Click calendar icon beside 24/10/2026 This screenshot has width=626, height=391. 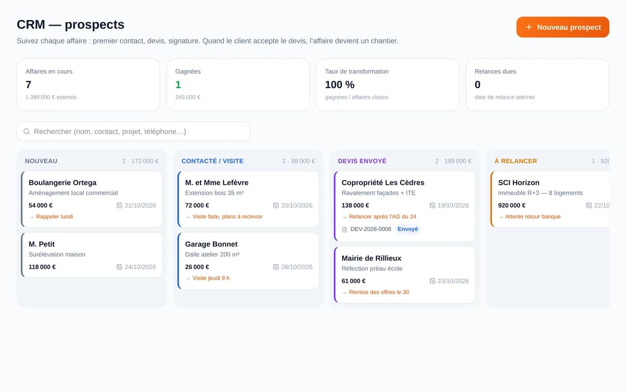click(x=119, y=267)
